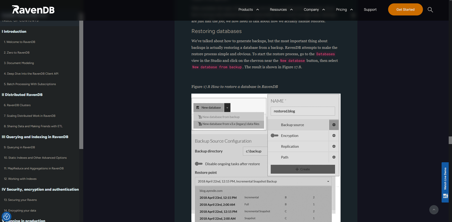
Task: Open Batch Processing With Subscriptions chapter
Action: [30, 84]
